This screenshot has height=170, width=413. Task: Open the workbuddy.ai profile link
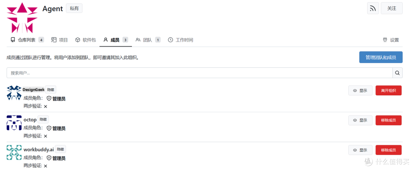click(x=39, y=149)
